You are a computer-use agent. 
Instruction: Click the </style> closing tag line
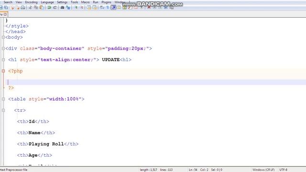(17, 26)
